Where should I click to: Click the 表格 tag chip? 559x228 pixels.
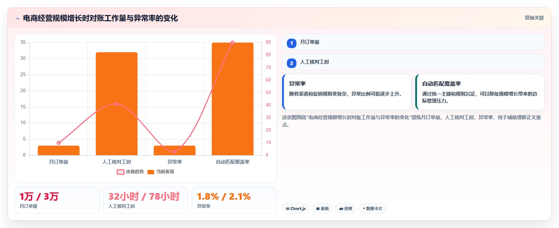tap(322, 209)
